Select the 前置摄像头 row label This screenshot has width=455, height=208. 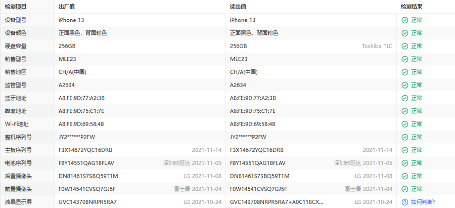(x=18, y=189)
